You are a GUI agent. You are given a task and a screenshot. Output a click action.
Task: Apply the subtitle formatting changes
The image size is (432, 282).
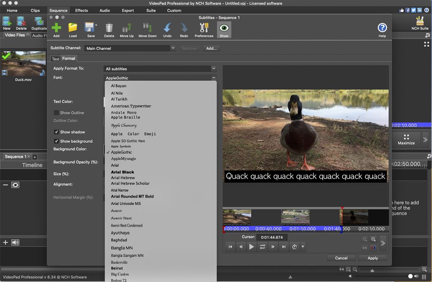[373, 258]
